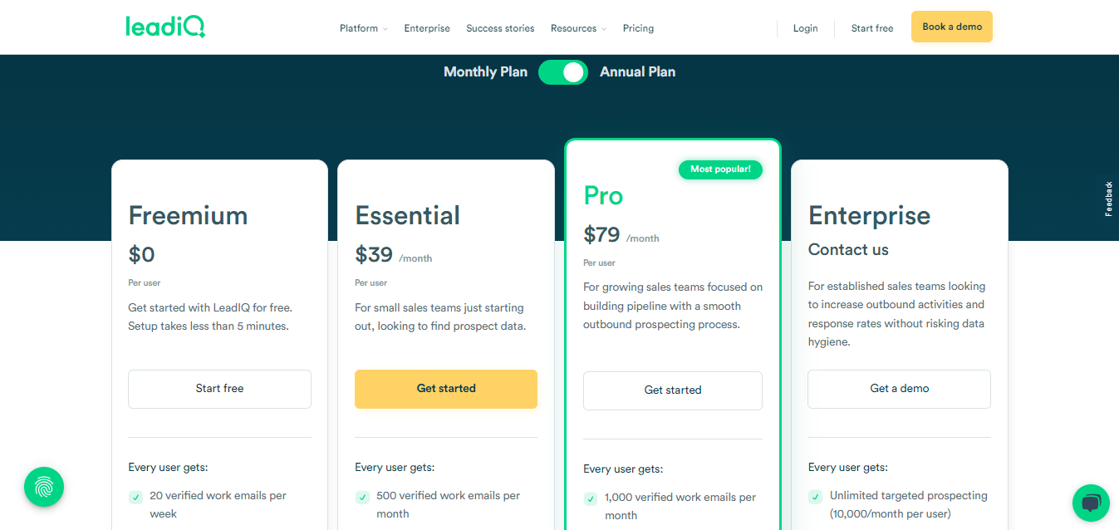Click Get a demo for Enterprise plan
Screen dimensions: 1119x530
click(898, 388)
